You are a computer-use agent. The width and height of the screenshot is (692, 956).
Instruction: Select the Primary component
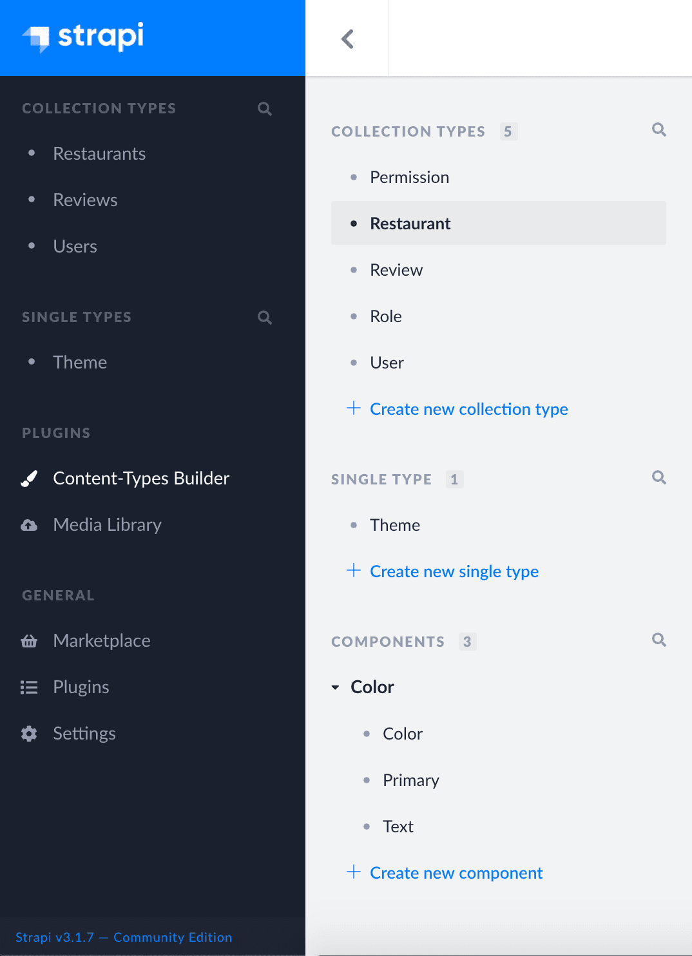click(x=410, y=780)
